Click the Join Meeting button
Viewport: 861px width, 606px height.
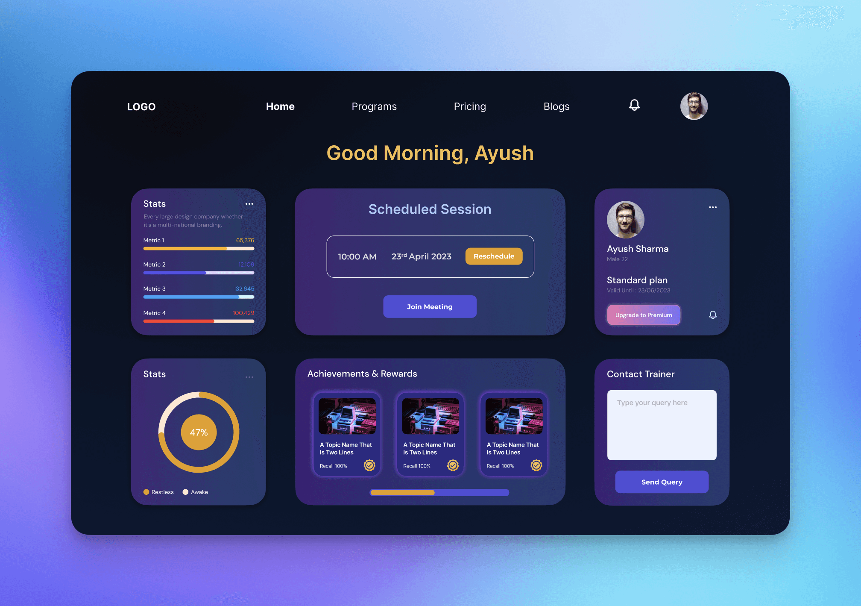click(429, 306)
